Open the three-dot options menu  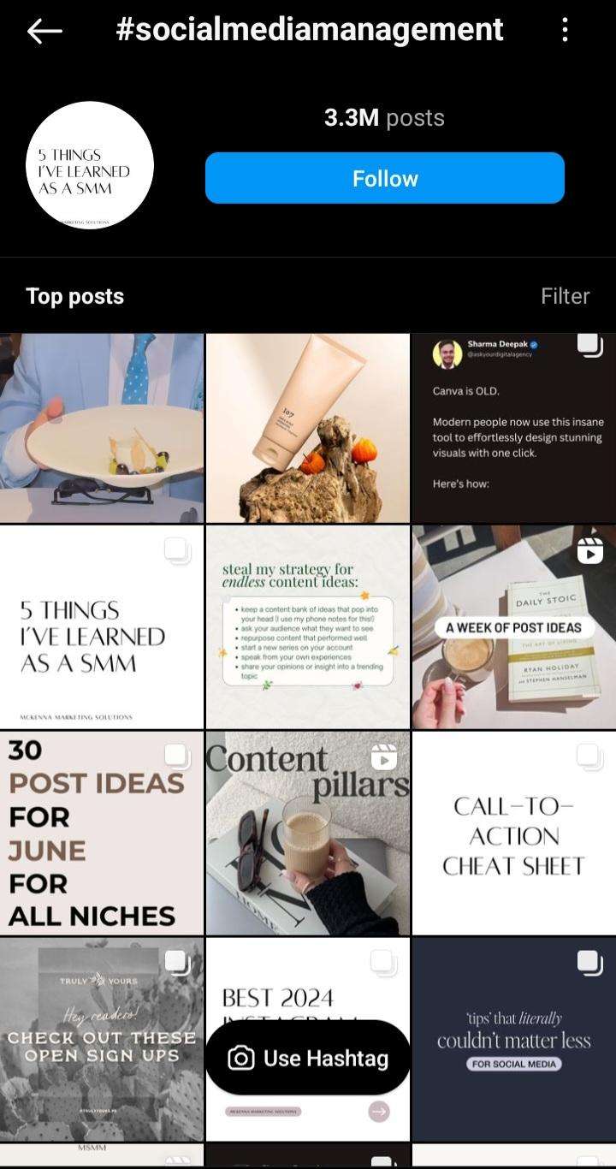pyautogui.click(x=565, y=30)
